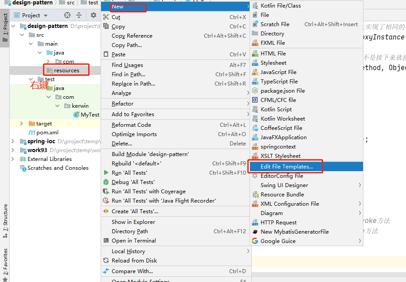Select Edit File Templates... option
This screenshot has height=282, width=406.
click(307, 167)
